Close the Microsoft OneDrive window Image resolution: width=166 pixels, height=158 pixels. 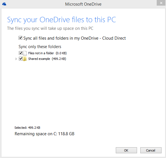[161, 3]
